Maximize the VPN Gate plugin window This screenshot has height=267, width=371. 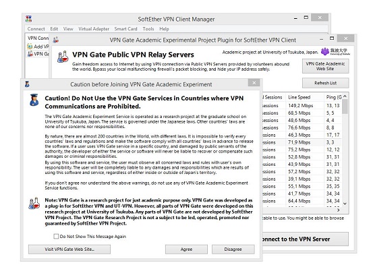pos(332,38)
